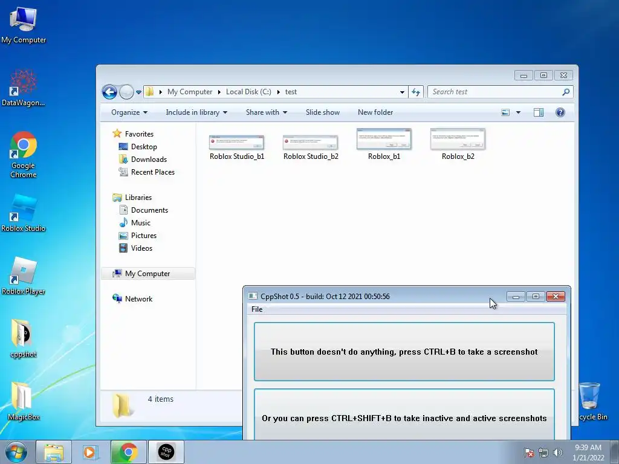This screenshot has height=464, width=619.
Task: Minimize the CppShot window
Action: (x=516, y=296)
